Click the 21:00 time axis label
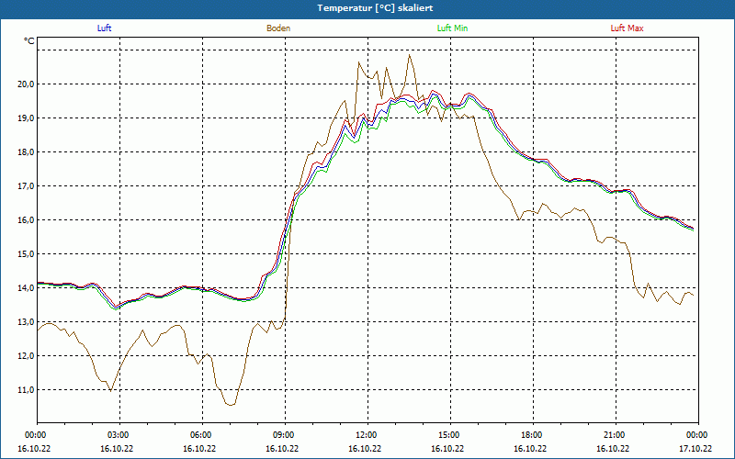This screenshot has width=735, height=459. pyautogui.click(x=616, y=435)
